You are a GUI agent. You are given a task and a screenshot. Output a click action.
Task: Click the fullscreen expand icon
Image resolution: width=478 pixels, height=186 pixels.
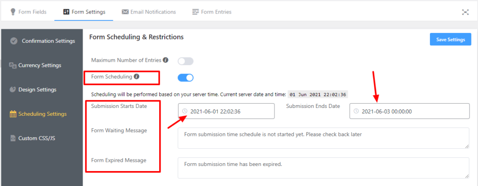(x=465, y=12)
